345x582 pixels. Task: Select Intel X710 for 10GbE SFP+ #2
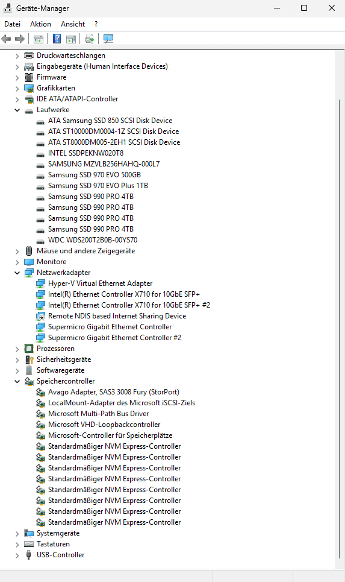[x=129, y=305]
